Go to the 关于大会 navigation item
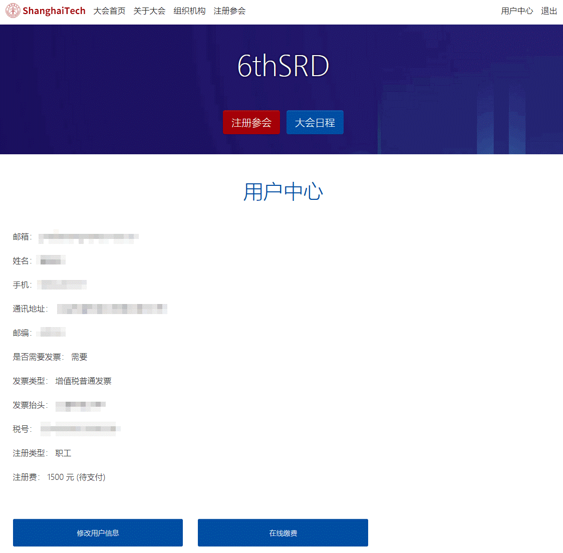Screen dimensions: 563x553 coord(149,11)
